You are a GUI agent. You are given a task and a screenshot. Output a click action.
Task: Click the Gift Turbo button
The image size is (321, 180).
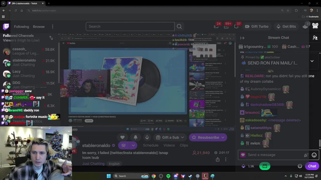coord(257,26)
